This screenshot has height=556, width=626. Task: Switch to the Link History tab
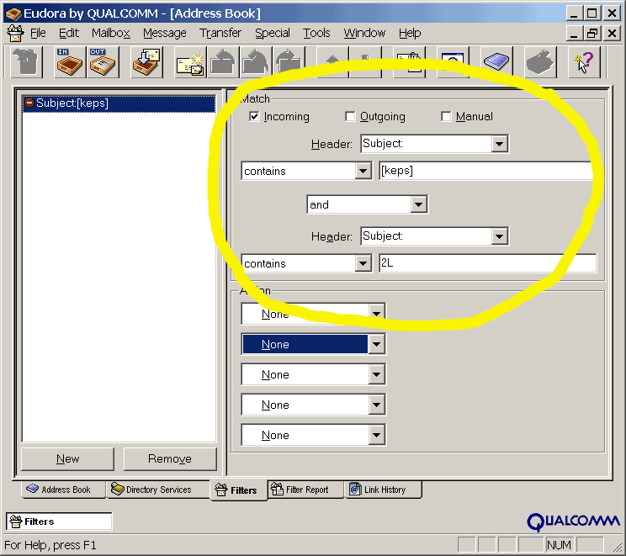[x=383, y=490]
